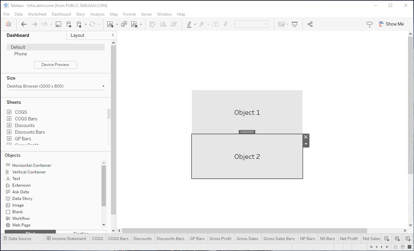Add a new story from bottom bar
Image resolution: width=414 pixels, height=251 pixels.
coord(408,238)
